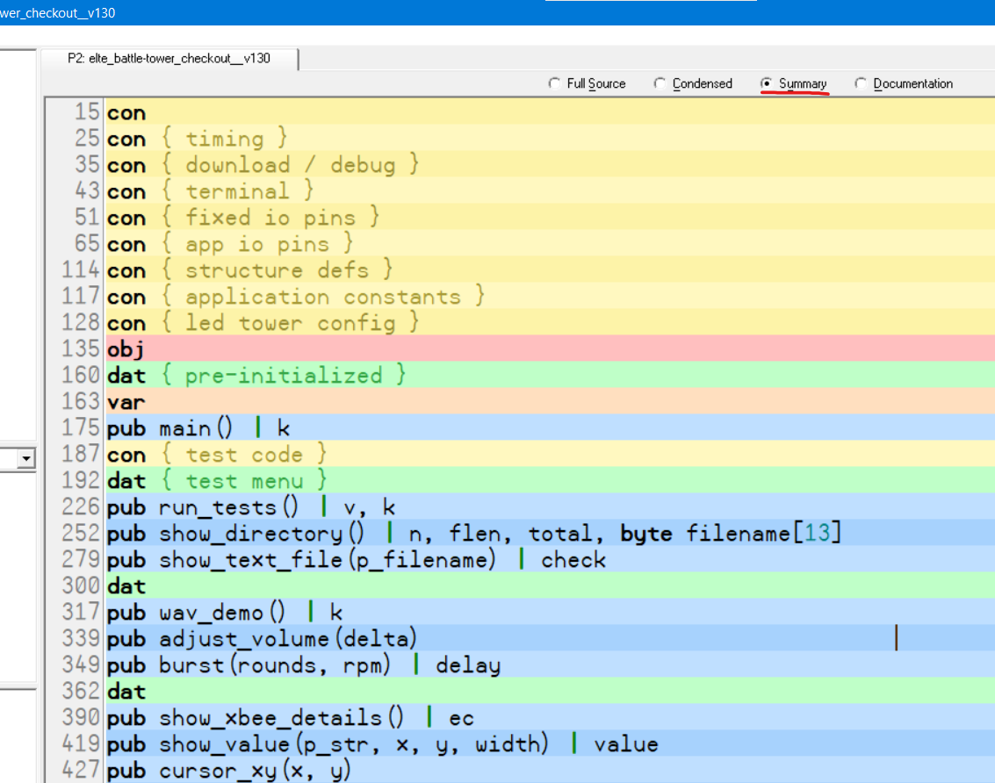Click the 'con { structure defs }' line
The width and height of the screenshot is (995, 783).
pyautogui.click(x=551, y=270)
